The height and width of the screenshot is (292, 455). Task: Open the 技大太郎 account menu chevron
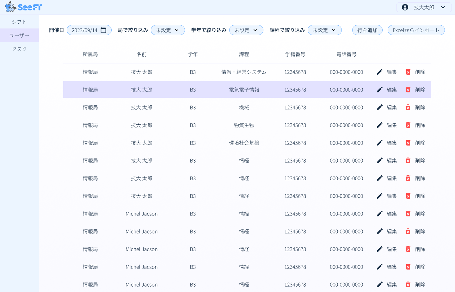click(443, 7)
